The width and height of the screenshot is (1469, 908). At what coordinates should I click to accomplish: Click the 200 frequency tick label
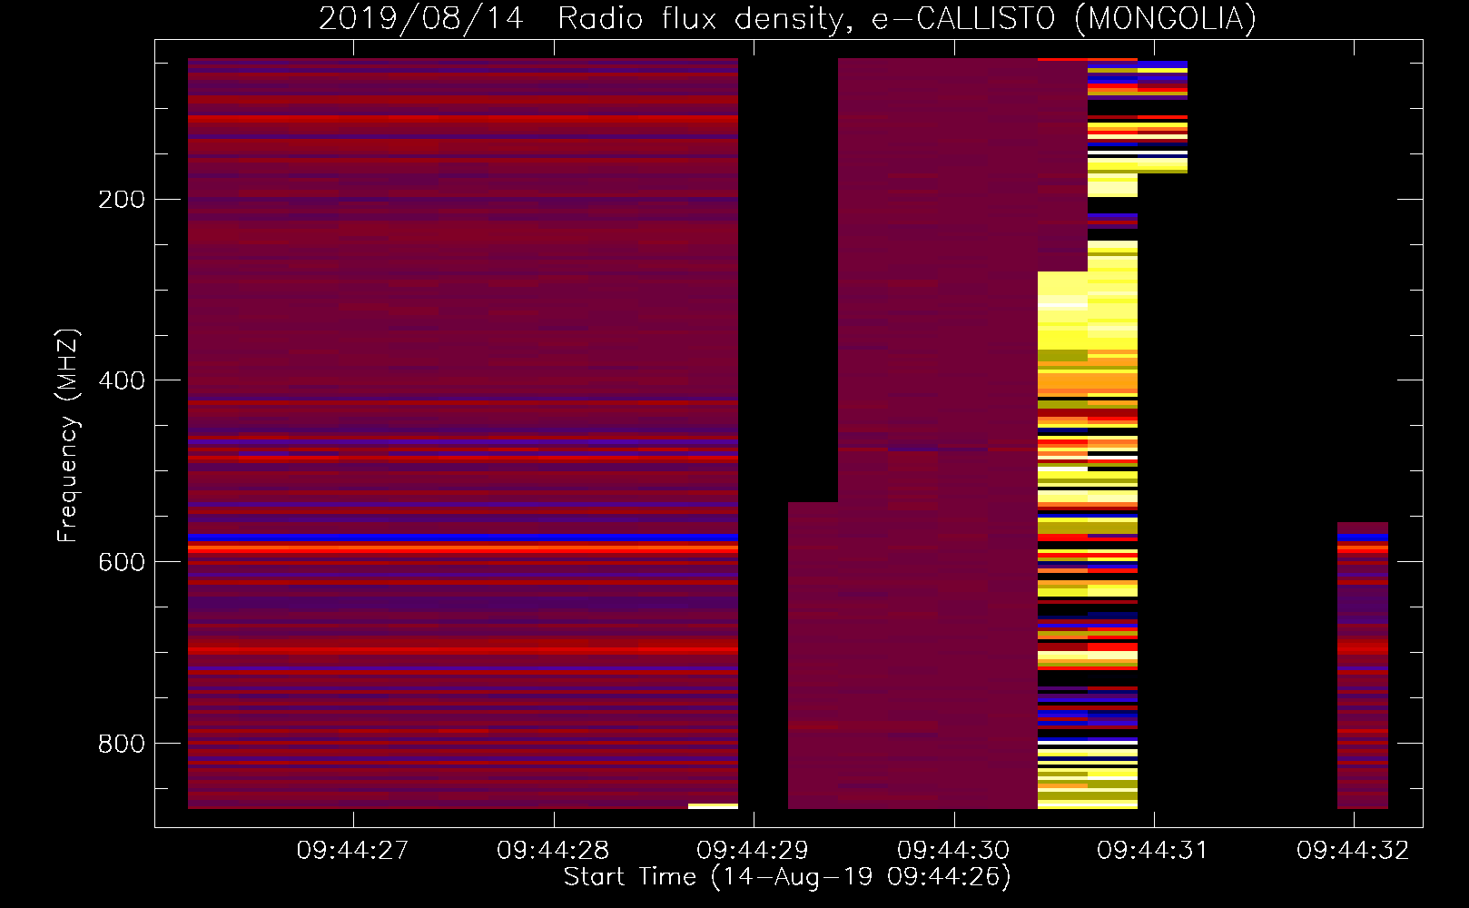click(122, 200)
